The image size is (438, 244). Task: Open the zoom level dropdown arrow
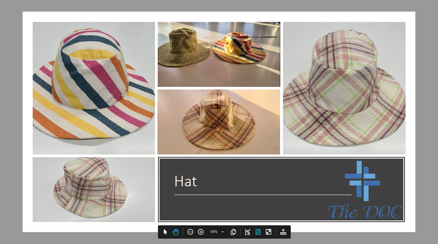click(x=222, y=232)
